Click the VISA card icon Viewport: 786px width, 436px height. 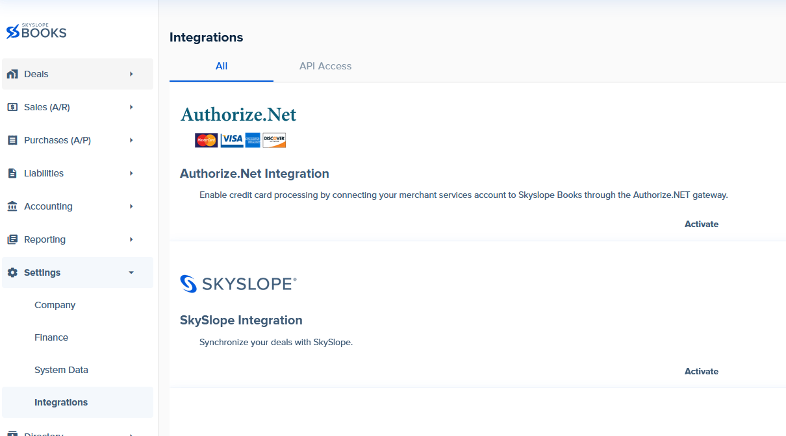[x=232, y=140]
